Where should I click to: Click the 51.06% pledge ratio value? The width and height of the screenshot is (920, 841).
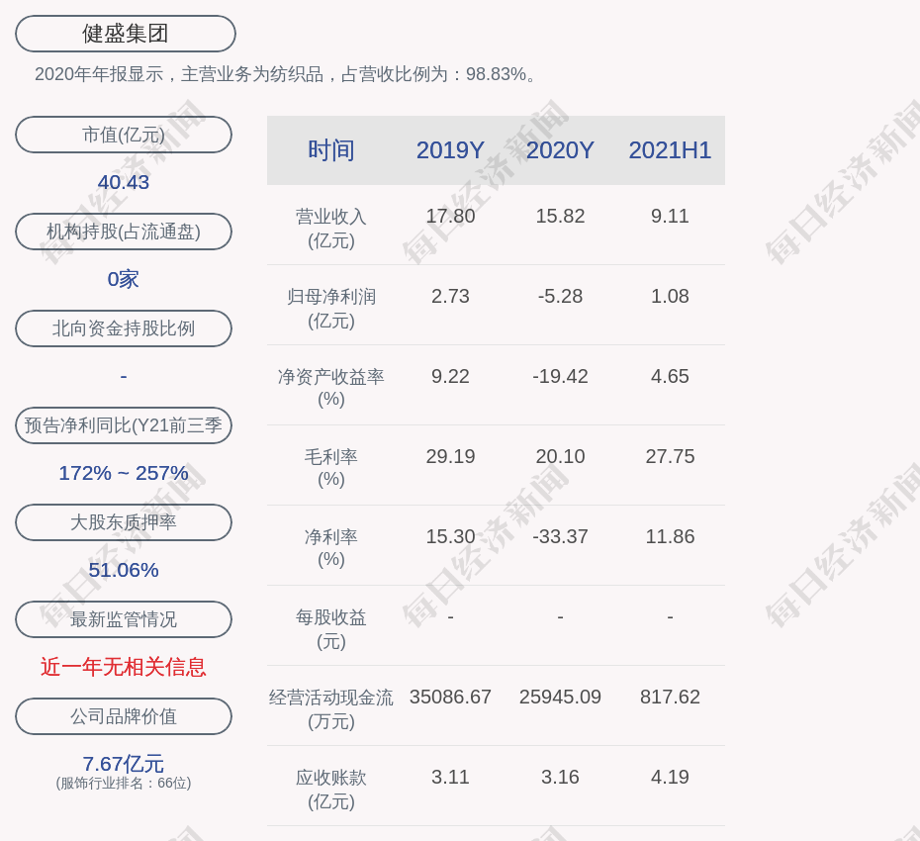tap(124, 569)
